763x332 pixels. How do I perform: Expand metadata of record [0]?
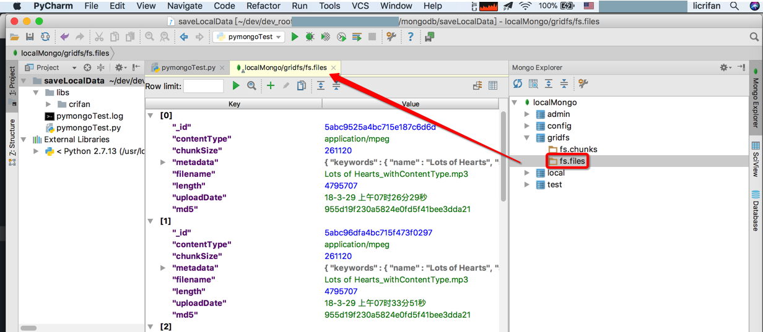[163, 162]
